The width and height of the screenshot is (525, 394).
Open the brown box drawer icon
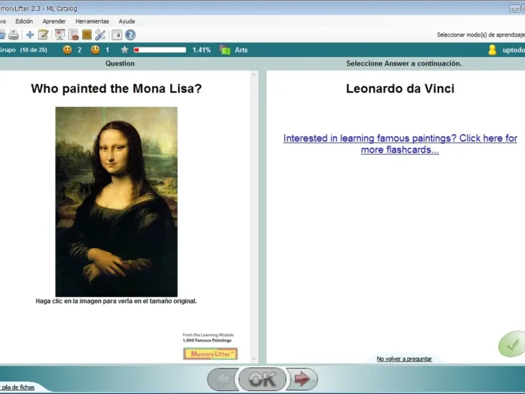click(87, 35)
